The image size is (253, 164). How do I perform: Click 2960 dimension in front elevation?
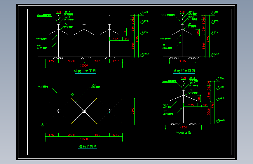133,46
